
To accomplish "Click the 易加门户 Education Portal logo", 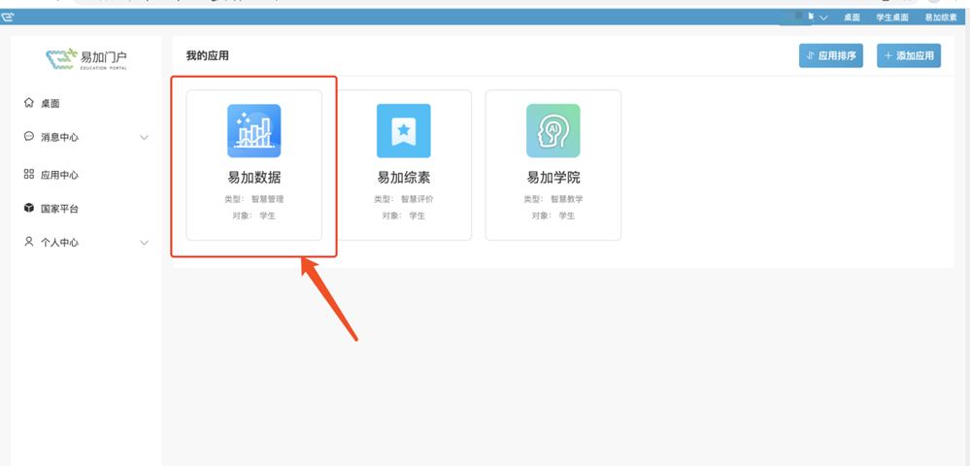I will [86, 59].
